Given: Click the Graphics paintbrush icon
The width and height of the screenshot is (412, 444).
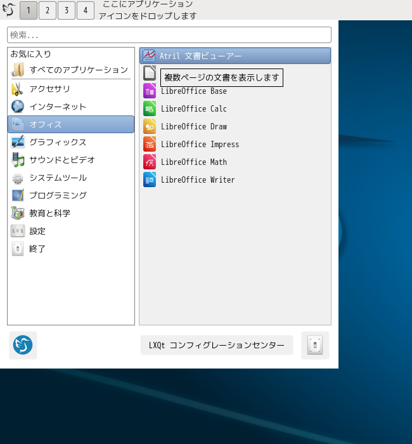Looking at the screenshot, I should pos(18,142).
